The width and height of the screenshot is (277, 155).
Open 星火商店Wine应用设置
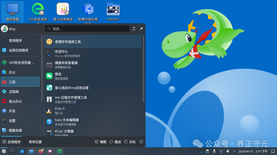93,88
